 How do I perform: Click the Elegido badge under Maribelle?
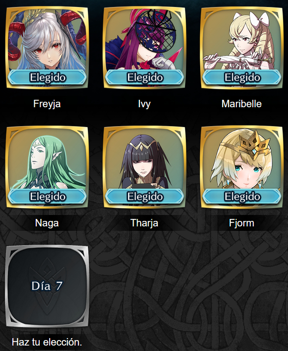[x=242, y=77]
